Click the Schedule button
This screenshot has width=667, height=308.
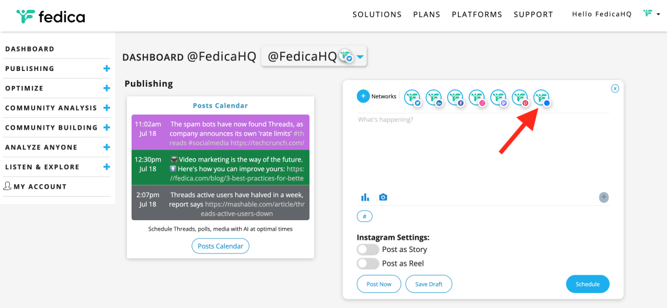[588, 284]
